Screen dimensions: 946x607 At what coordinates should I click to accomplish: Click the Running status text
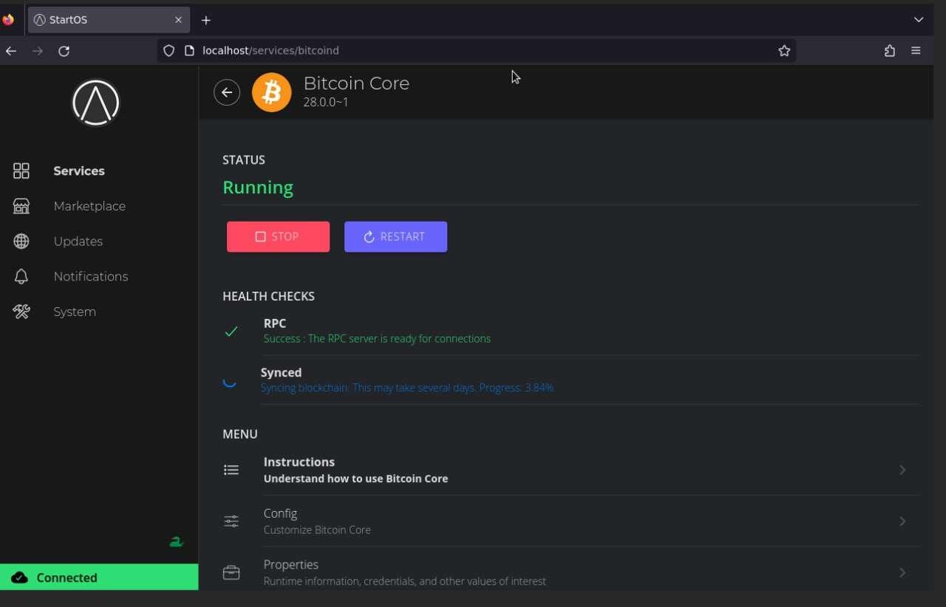[x=258, y=188]
